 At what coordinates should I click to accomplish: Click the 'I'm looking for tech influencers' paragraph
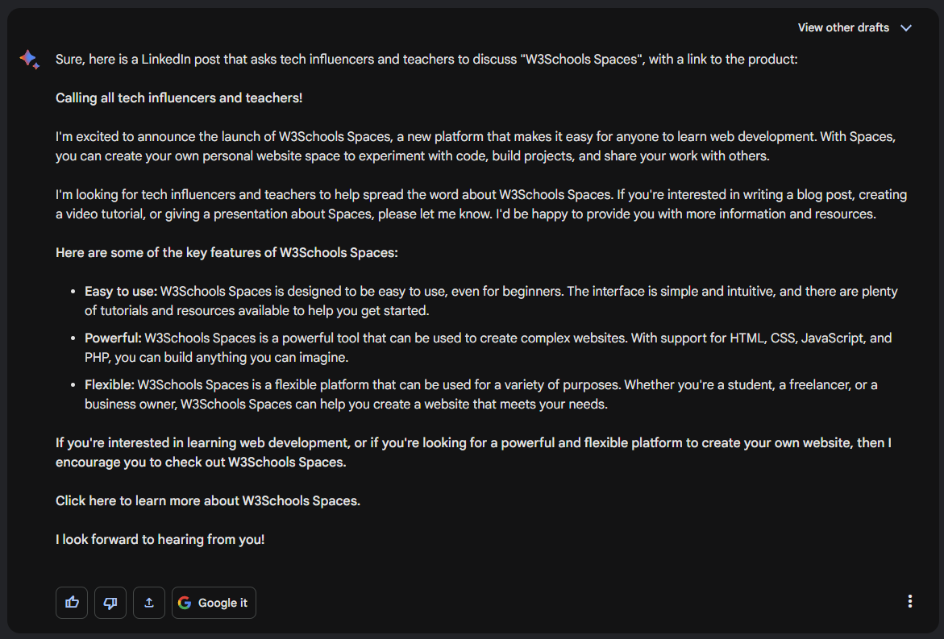[x=480, y=205]
